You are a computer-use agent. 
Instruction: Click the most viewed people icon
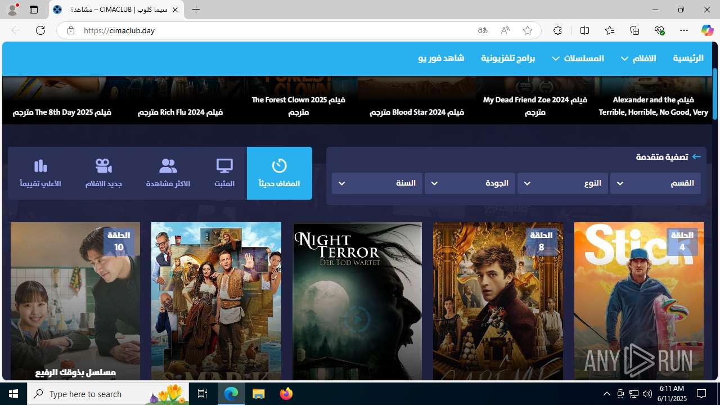click(168, 165)
